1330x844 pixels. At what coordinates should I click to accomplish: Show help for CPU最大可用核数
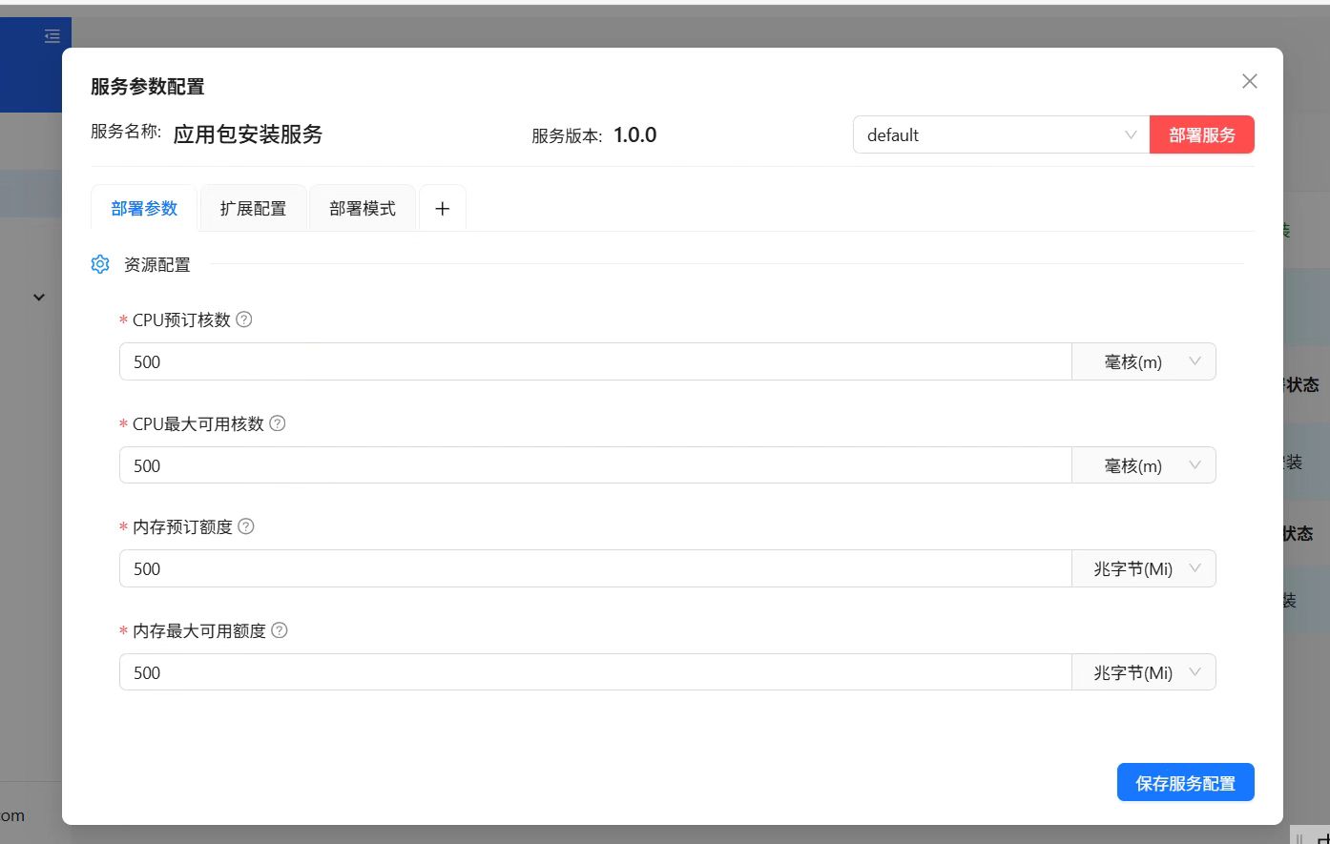tap(278, 423)
